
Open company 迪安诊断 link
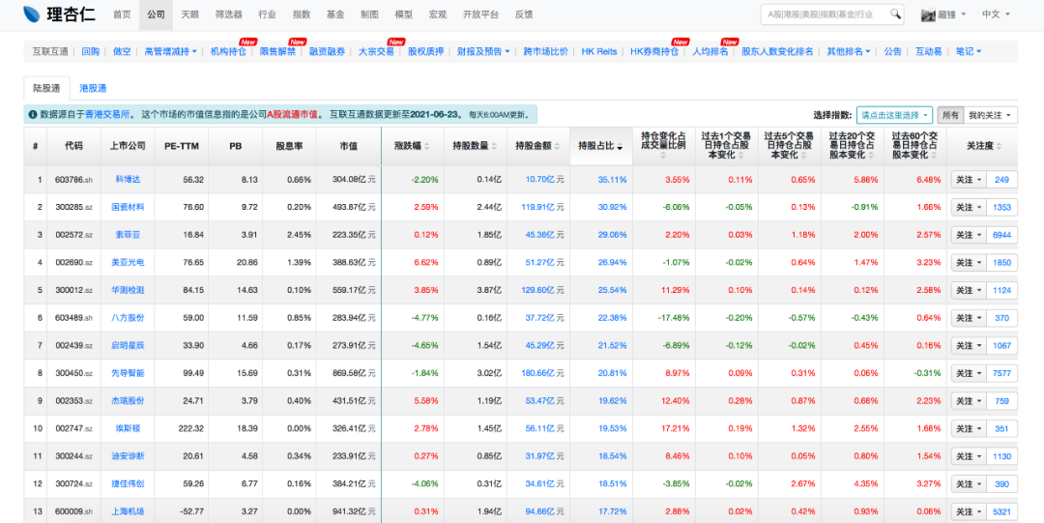[x=128, y=456]
